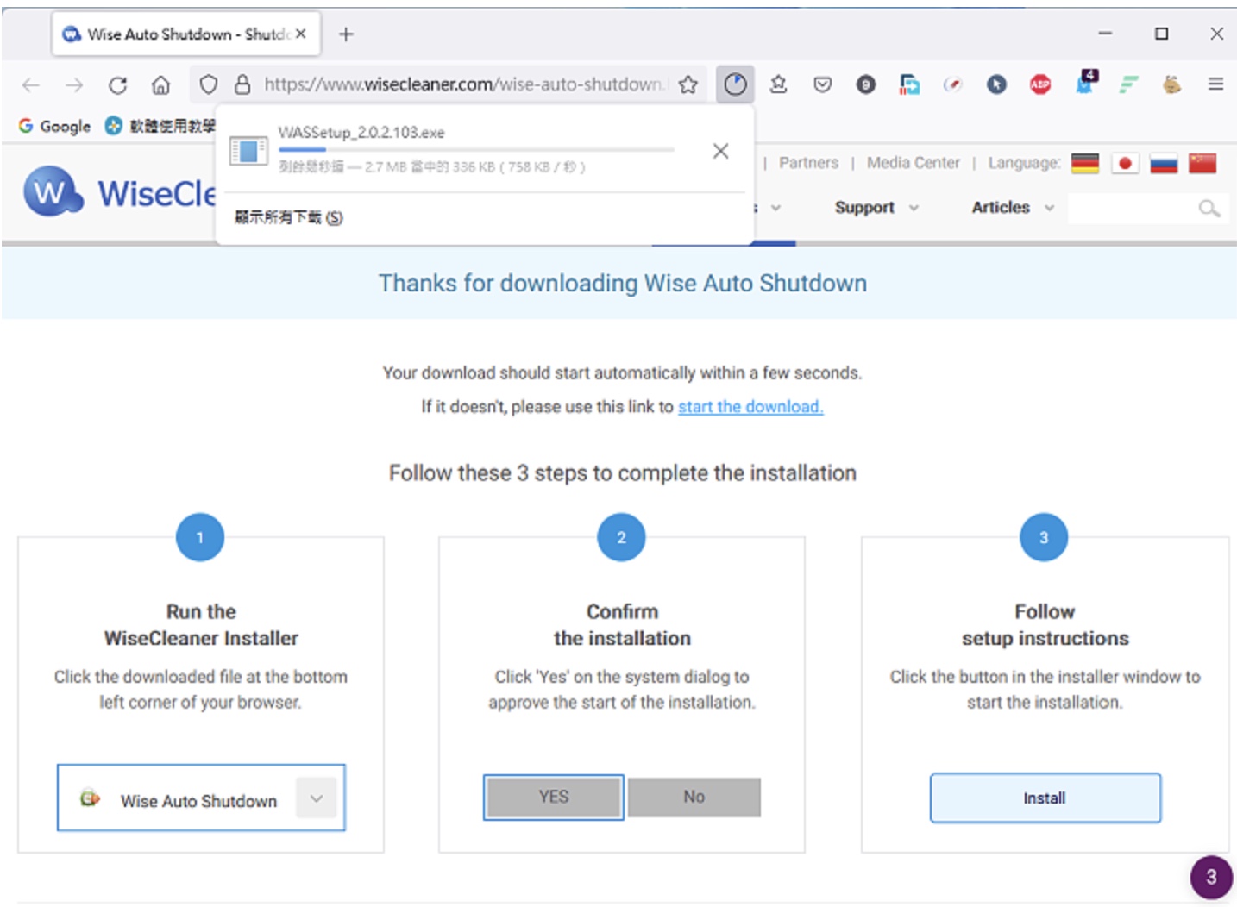Click the 'Follow setup instructions' title

[x=1045, y=625]
